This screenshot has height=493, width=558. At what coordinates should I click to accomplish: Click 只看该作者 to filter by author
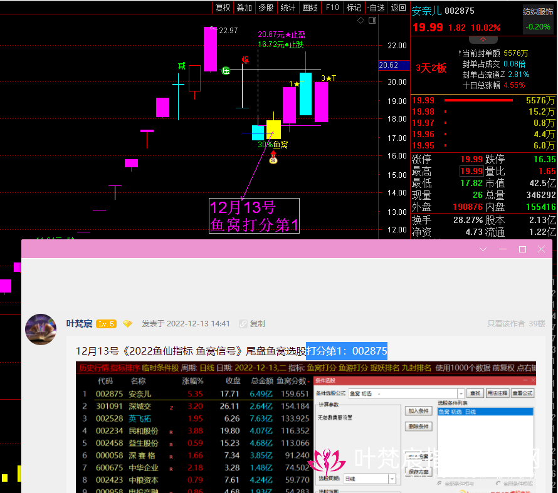point(506,324)
